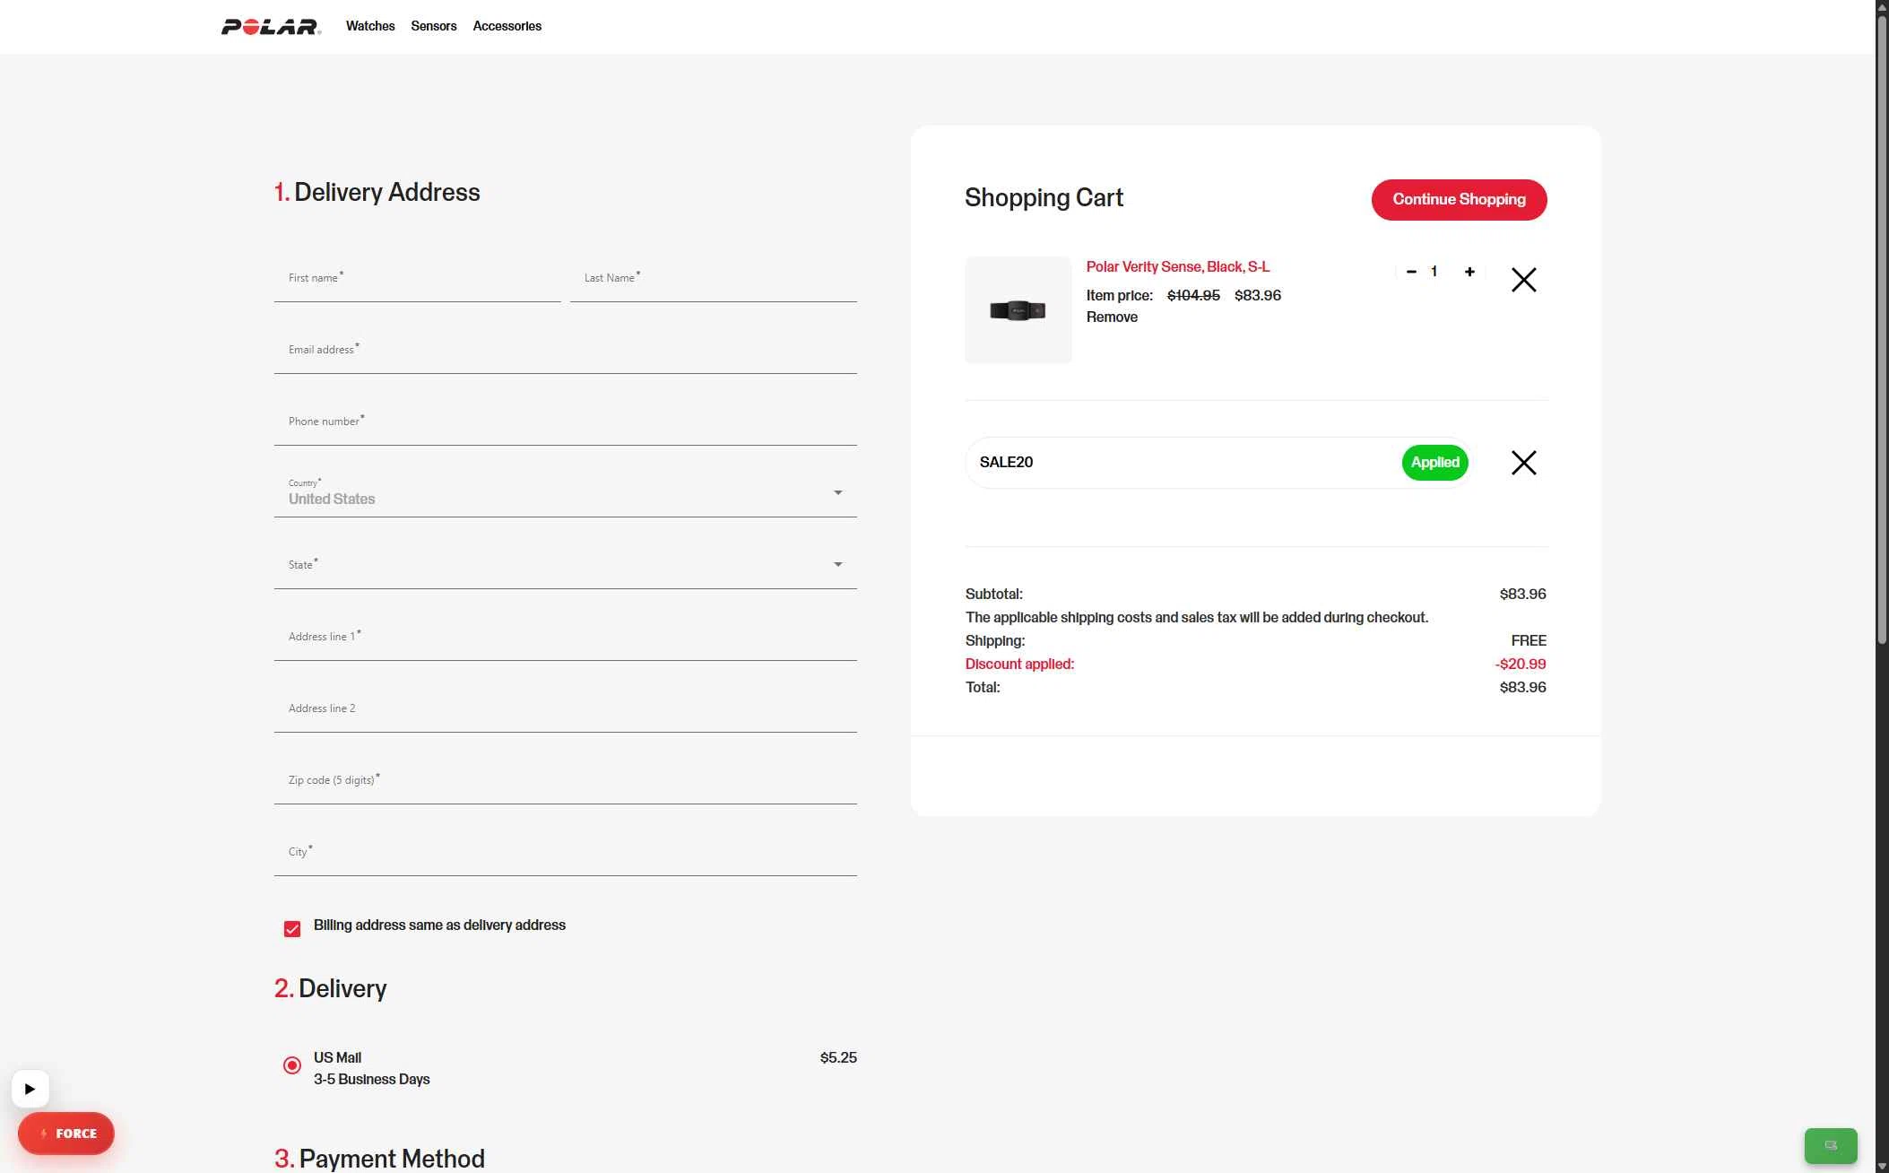Uncheck billing address same as delivery address
Image resolution: width=1889 pixels, height=1173 pixels.
click(292, 929)
